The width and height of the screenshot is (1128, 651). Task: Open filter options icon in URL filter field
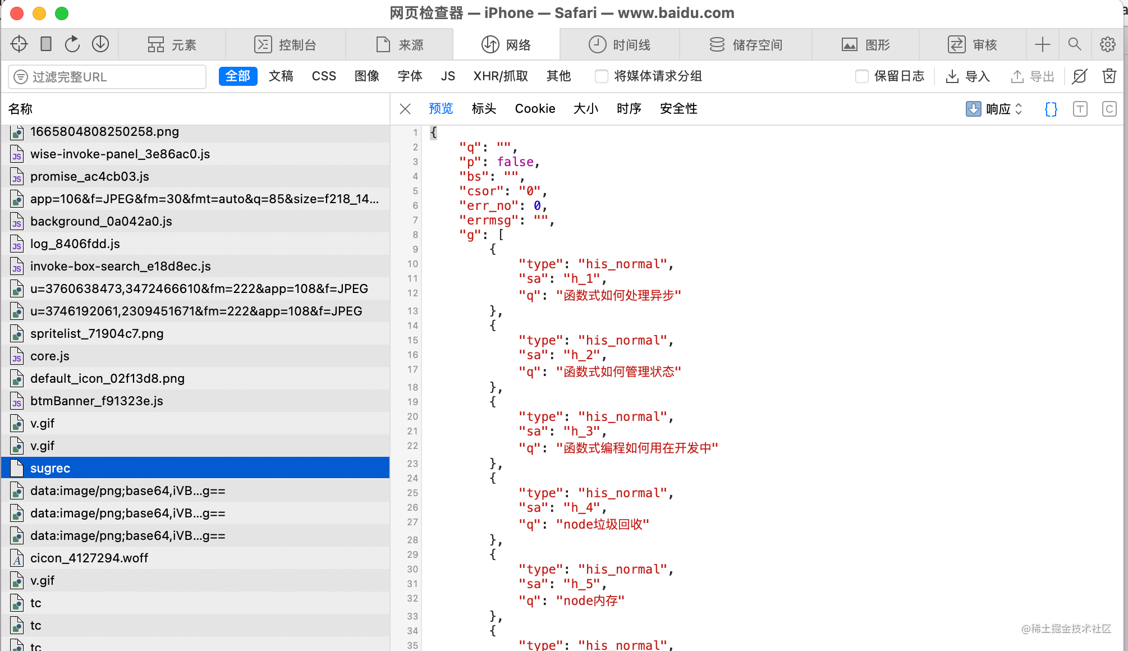coord(21,77)
